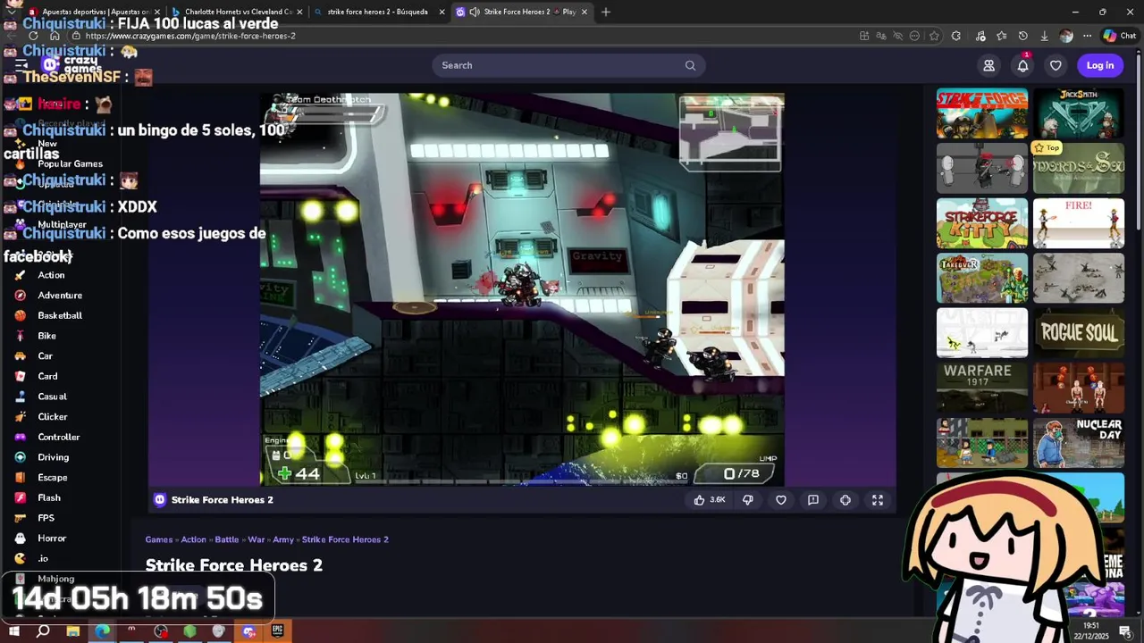The image size is (1144, 643).
Task: Open the JackSmith game thumbnail
Action: pos(1079,113)
